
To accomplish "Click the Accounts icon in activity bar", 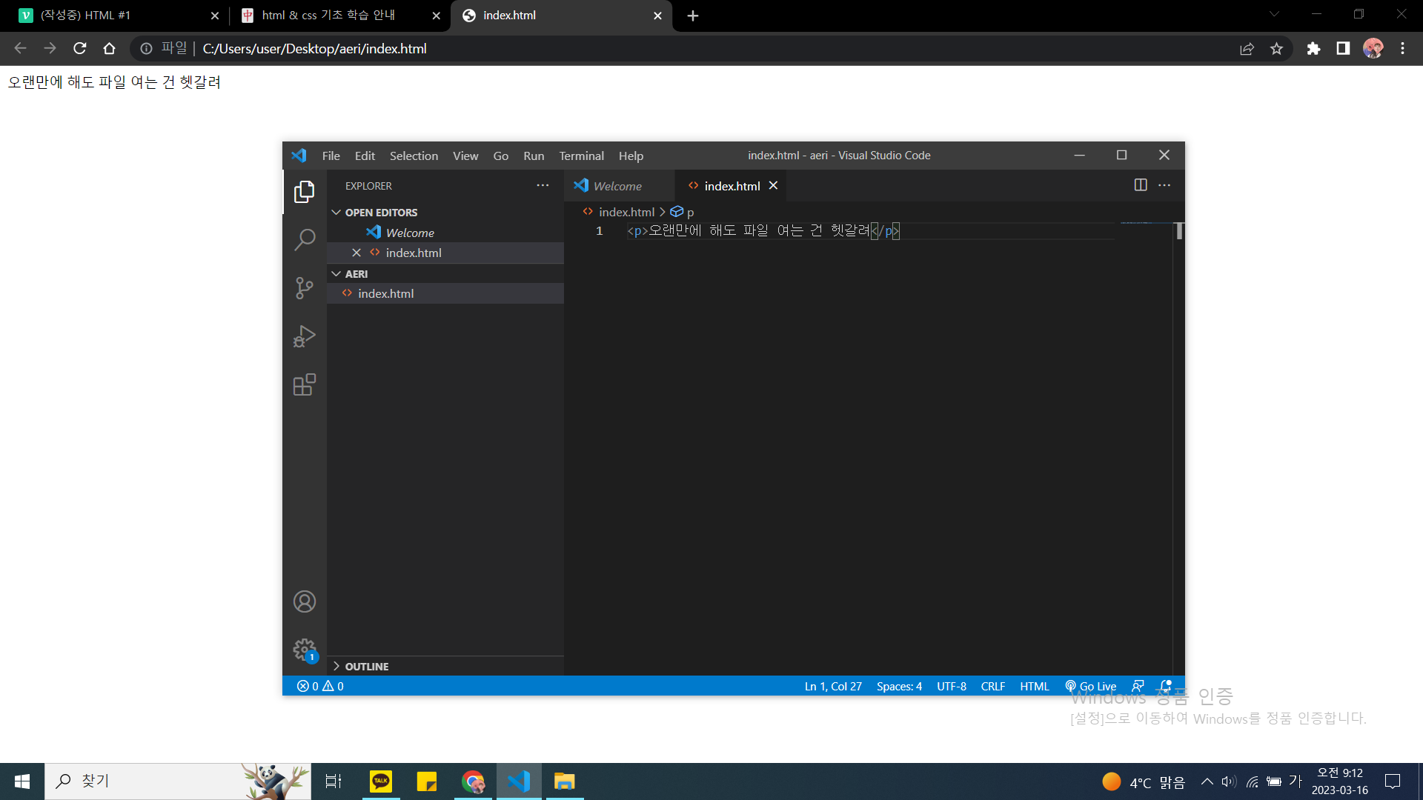I will click(304, 601).
